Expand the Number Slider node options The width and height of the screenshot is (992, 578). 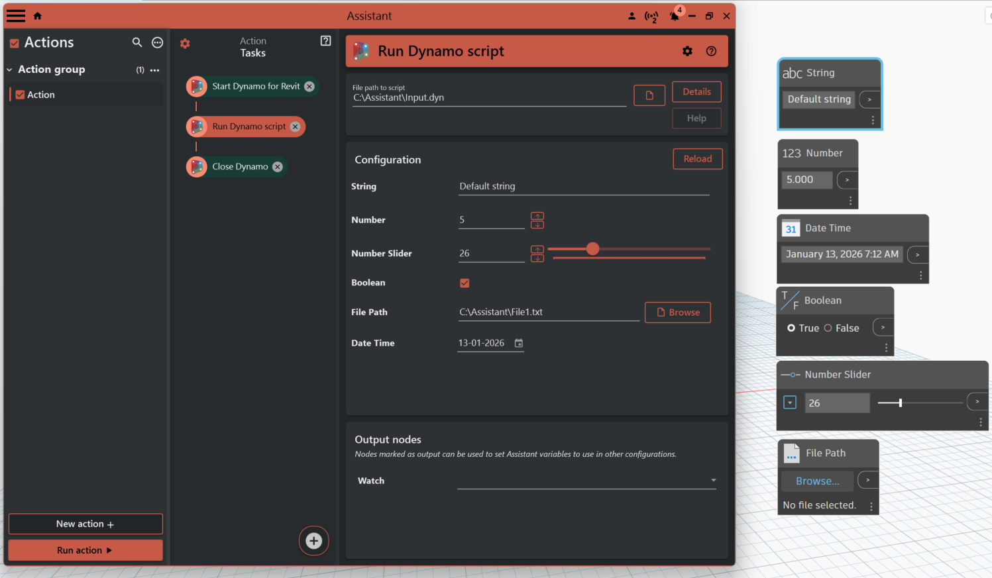(x=790, y=403)
